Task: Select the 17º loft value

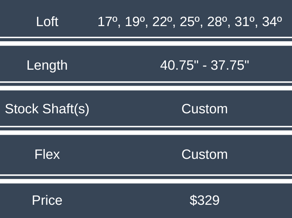Action: pos(107,22)
